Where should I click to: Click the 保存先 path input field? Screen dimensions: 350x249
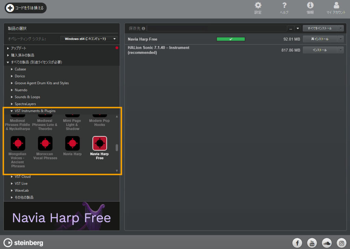[x=217, y=28]
